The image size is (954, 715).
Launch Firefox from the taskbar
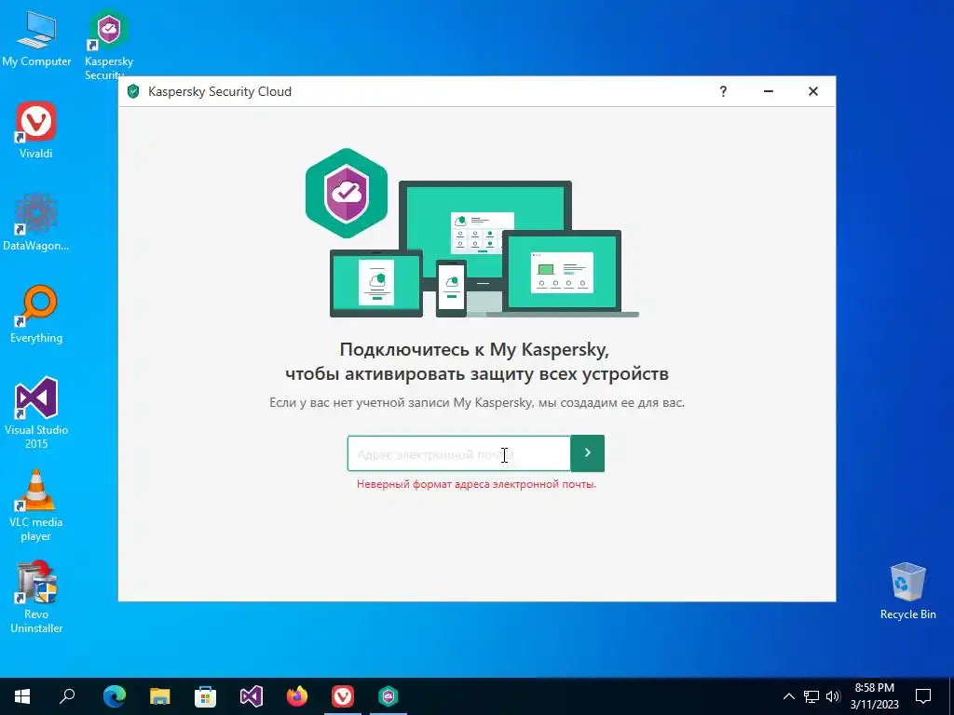tap(297, 696)
